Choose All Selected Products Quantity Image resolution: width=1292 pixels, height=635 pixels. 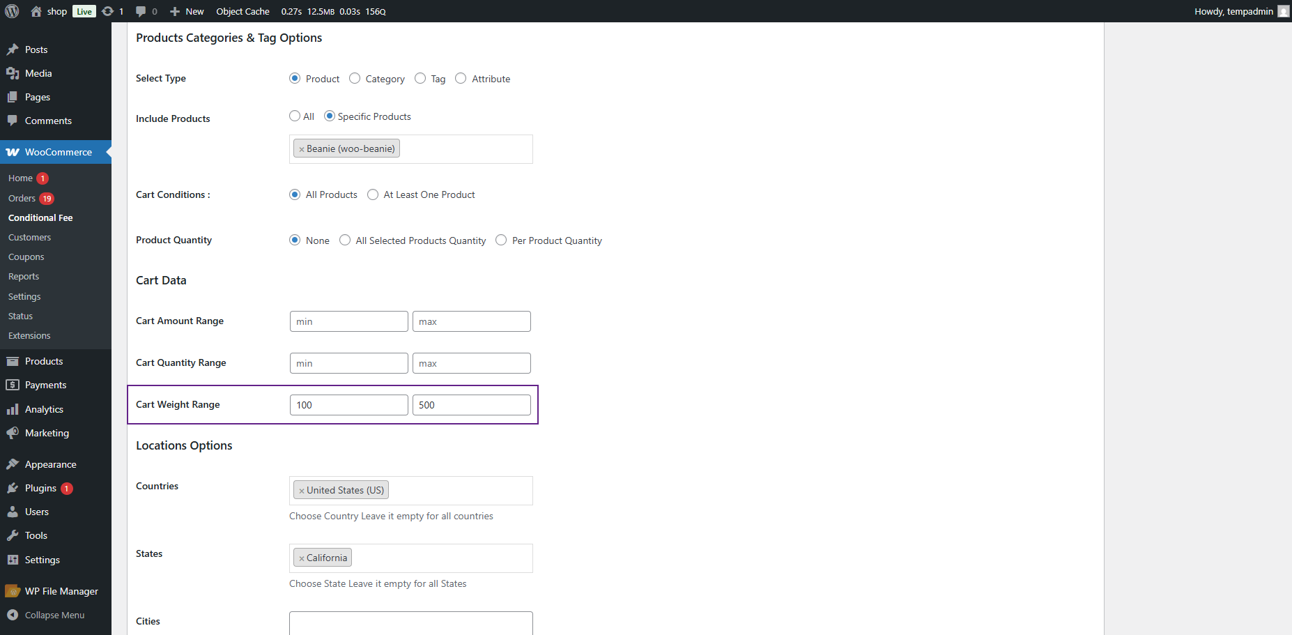(345, 240)
